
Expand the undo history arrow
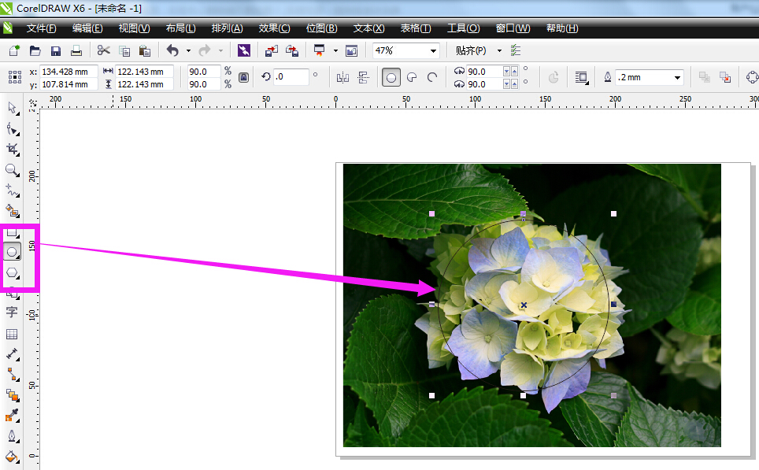[x=188, y=50]
